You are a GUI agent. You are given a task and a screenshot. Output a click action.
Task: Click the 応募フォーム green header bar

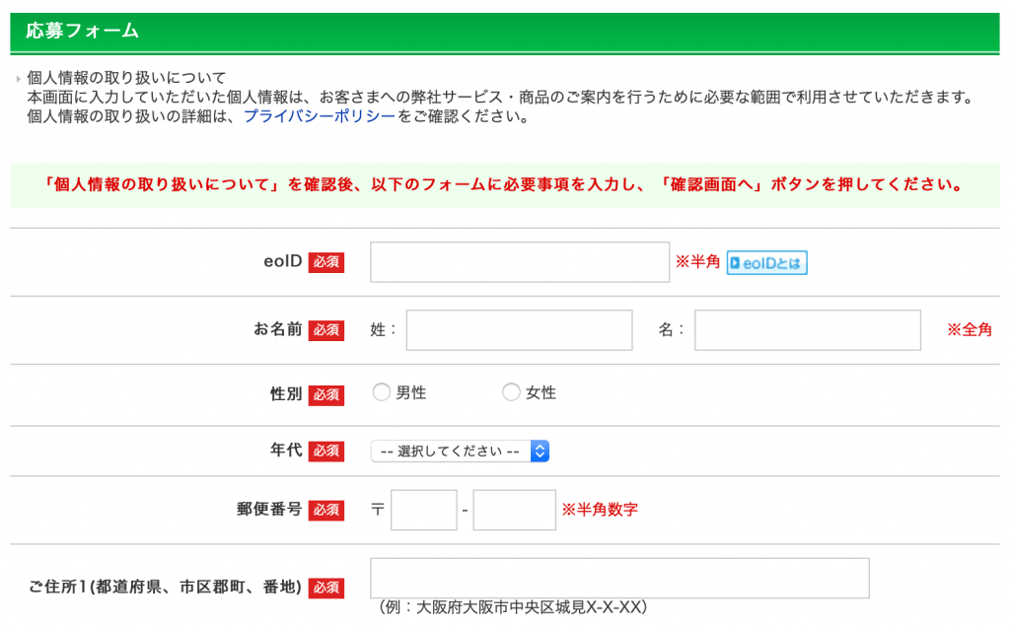tap(505, 32)
